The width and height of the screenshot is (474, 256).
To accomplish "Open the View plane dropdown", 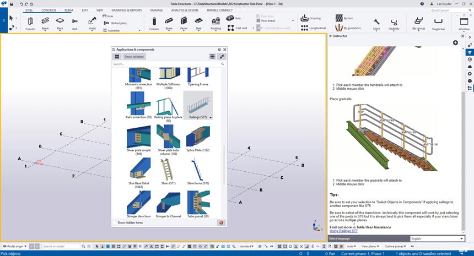I will pyautogui.click(x=370, y=246).
